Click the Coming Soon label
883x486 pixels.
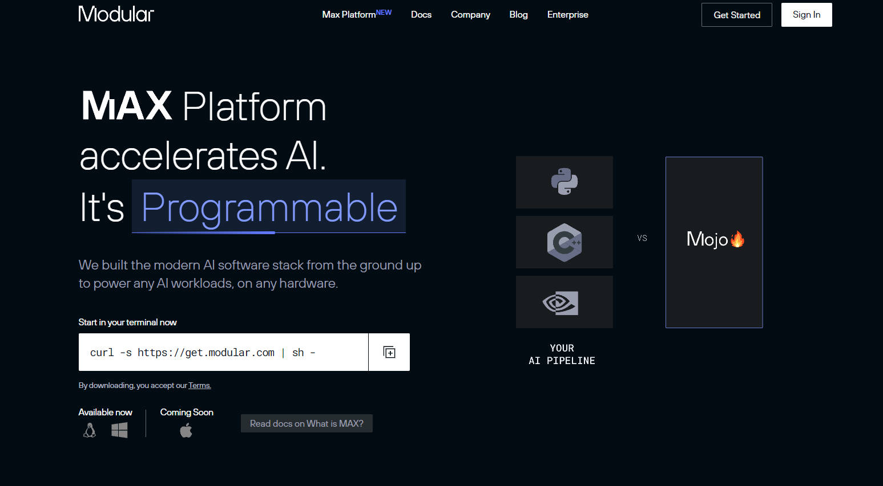(x=187, y=413)
